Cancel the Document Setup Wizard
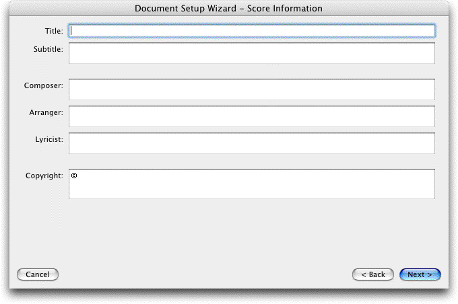The image size is (458, 304). tap(38, 274)
